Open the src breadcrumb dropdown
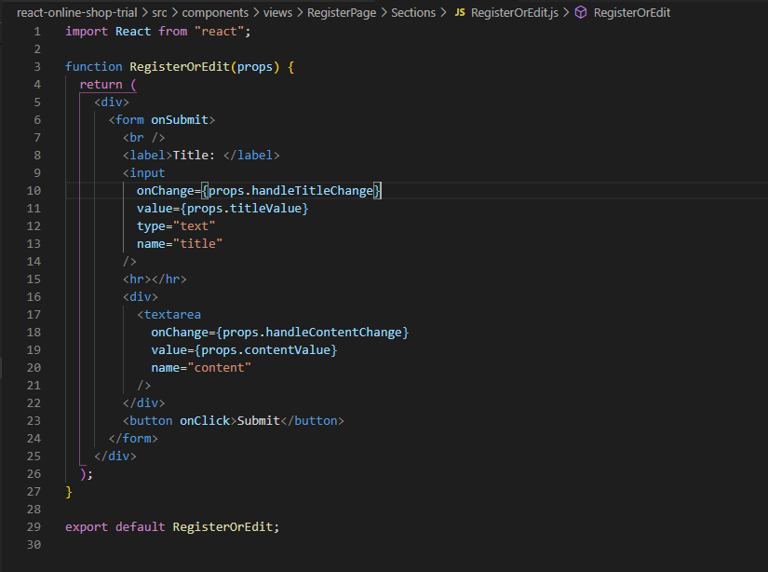The height and width of the screenshot is (572, 768). click(x=160, y=12)
